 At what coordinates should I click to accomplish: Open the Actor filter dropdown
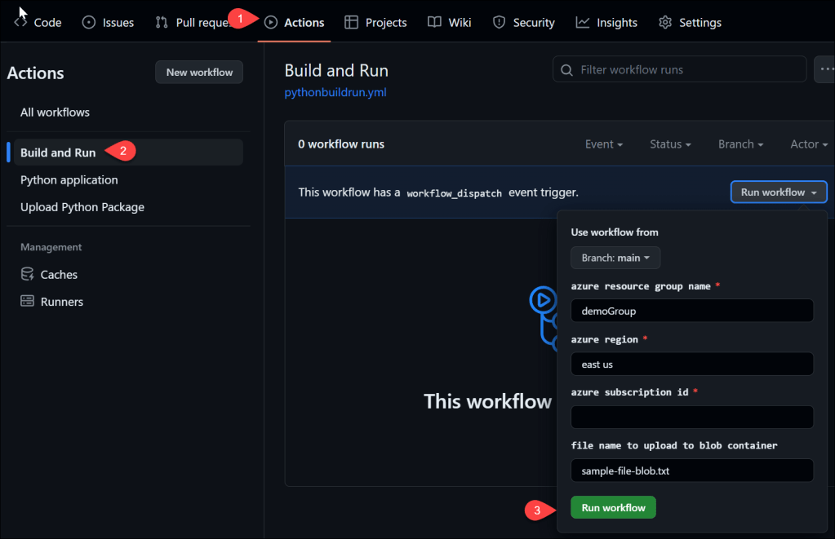810,144
